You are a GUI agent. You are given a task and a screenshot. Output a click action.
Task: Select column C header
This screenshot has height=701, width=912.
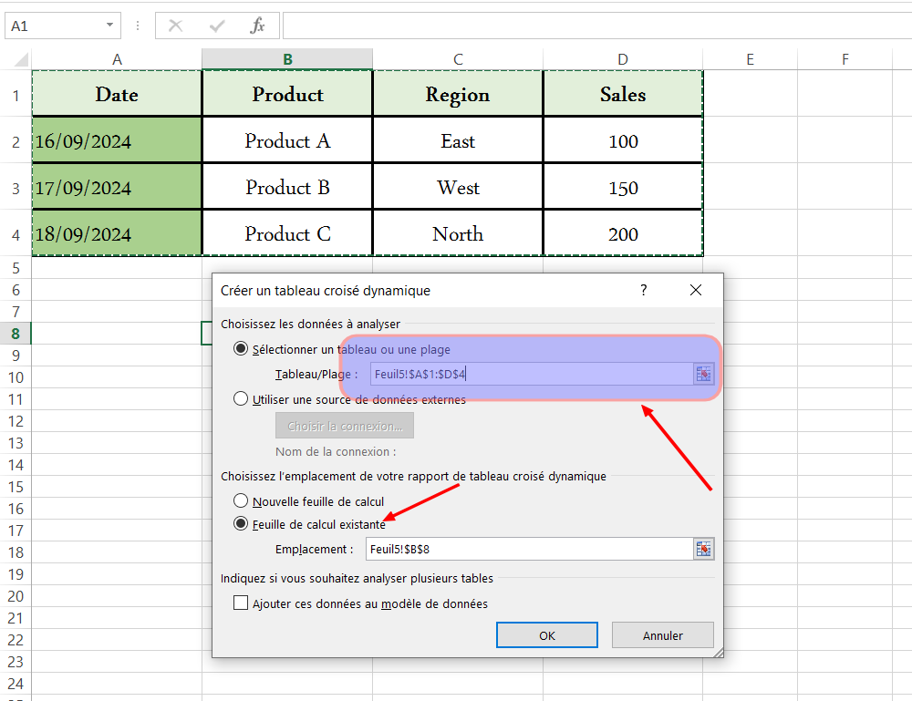point(458,59)
